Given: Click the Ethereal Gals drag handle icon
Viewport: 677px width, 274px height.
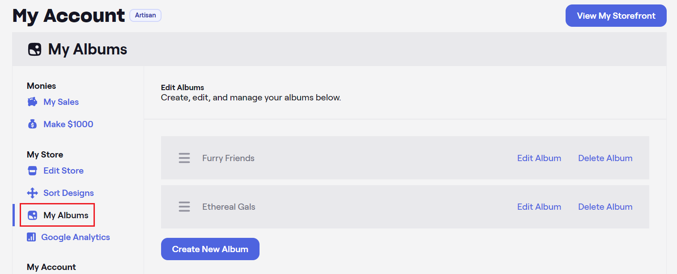Looking at the screenshot, I should (x=184, y=207).
